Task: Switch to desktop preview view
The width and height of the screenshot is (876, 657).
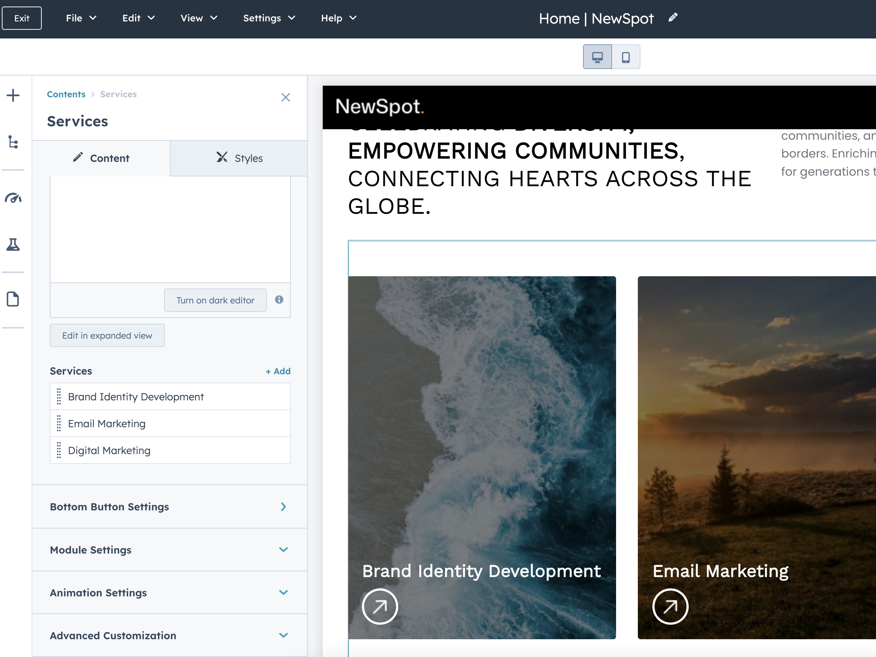Action: (597, 57)
